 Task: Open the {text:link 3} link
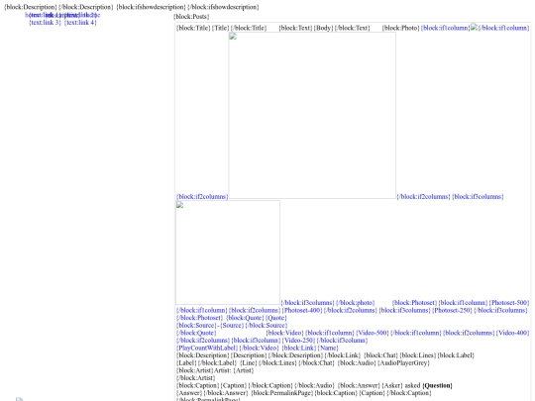(45, 23)
